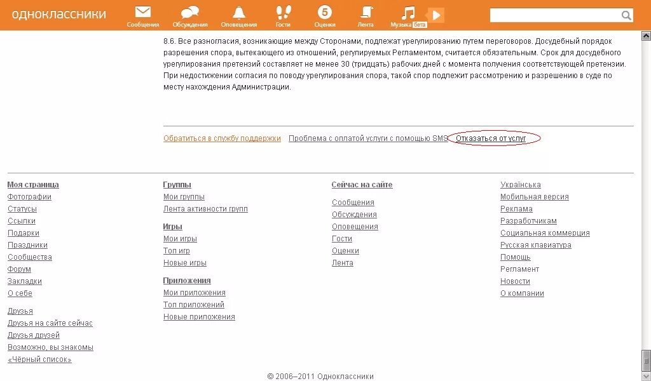Screen dimensions: 651x381
Task: Open Социальная коммерция link
Action: (x=545, y=232)
